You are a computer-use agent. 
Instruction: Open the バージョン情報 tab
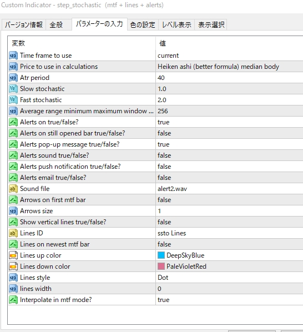pos(24,25)
